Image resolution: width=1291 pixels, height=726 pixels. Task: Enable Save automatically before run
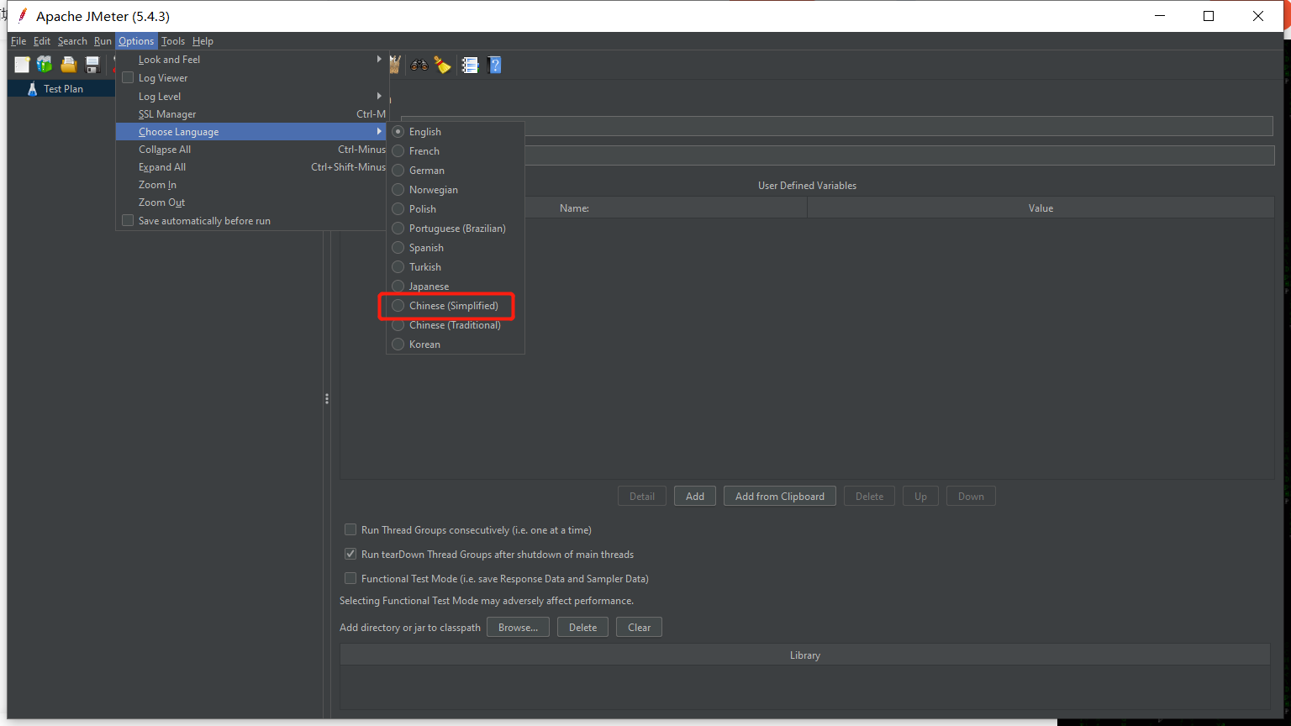coord(128,221)
